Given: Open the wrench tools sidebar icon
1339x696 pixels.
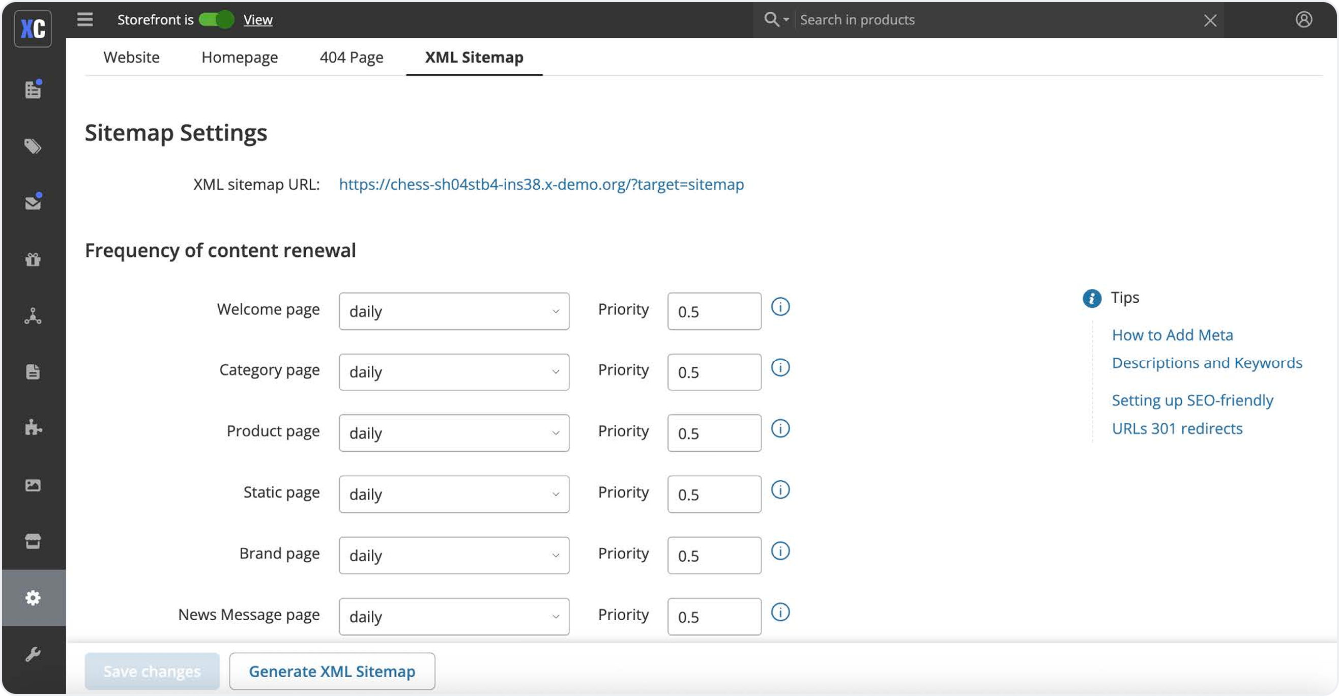Looking at the screenshot, I should pos(33,654).
